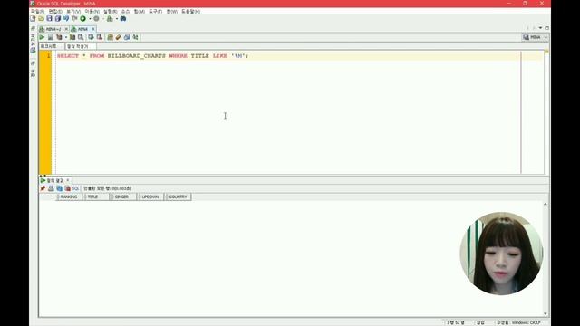Click the Commit icon
The width and height of the screenshot is (580, 326).
[x=91, y=37]
